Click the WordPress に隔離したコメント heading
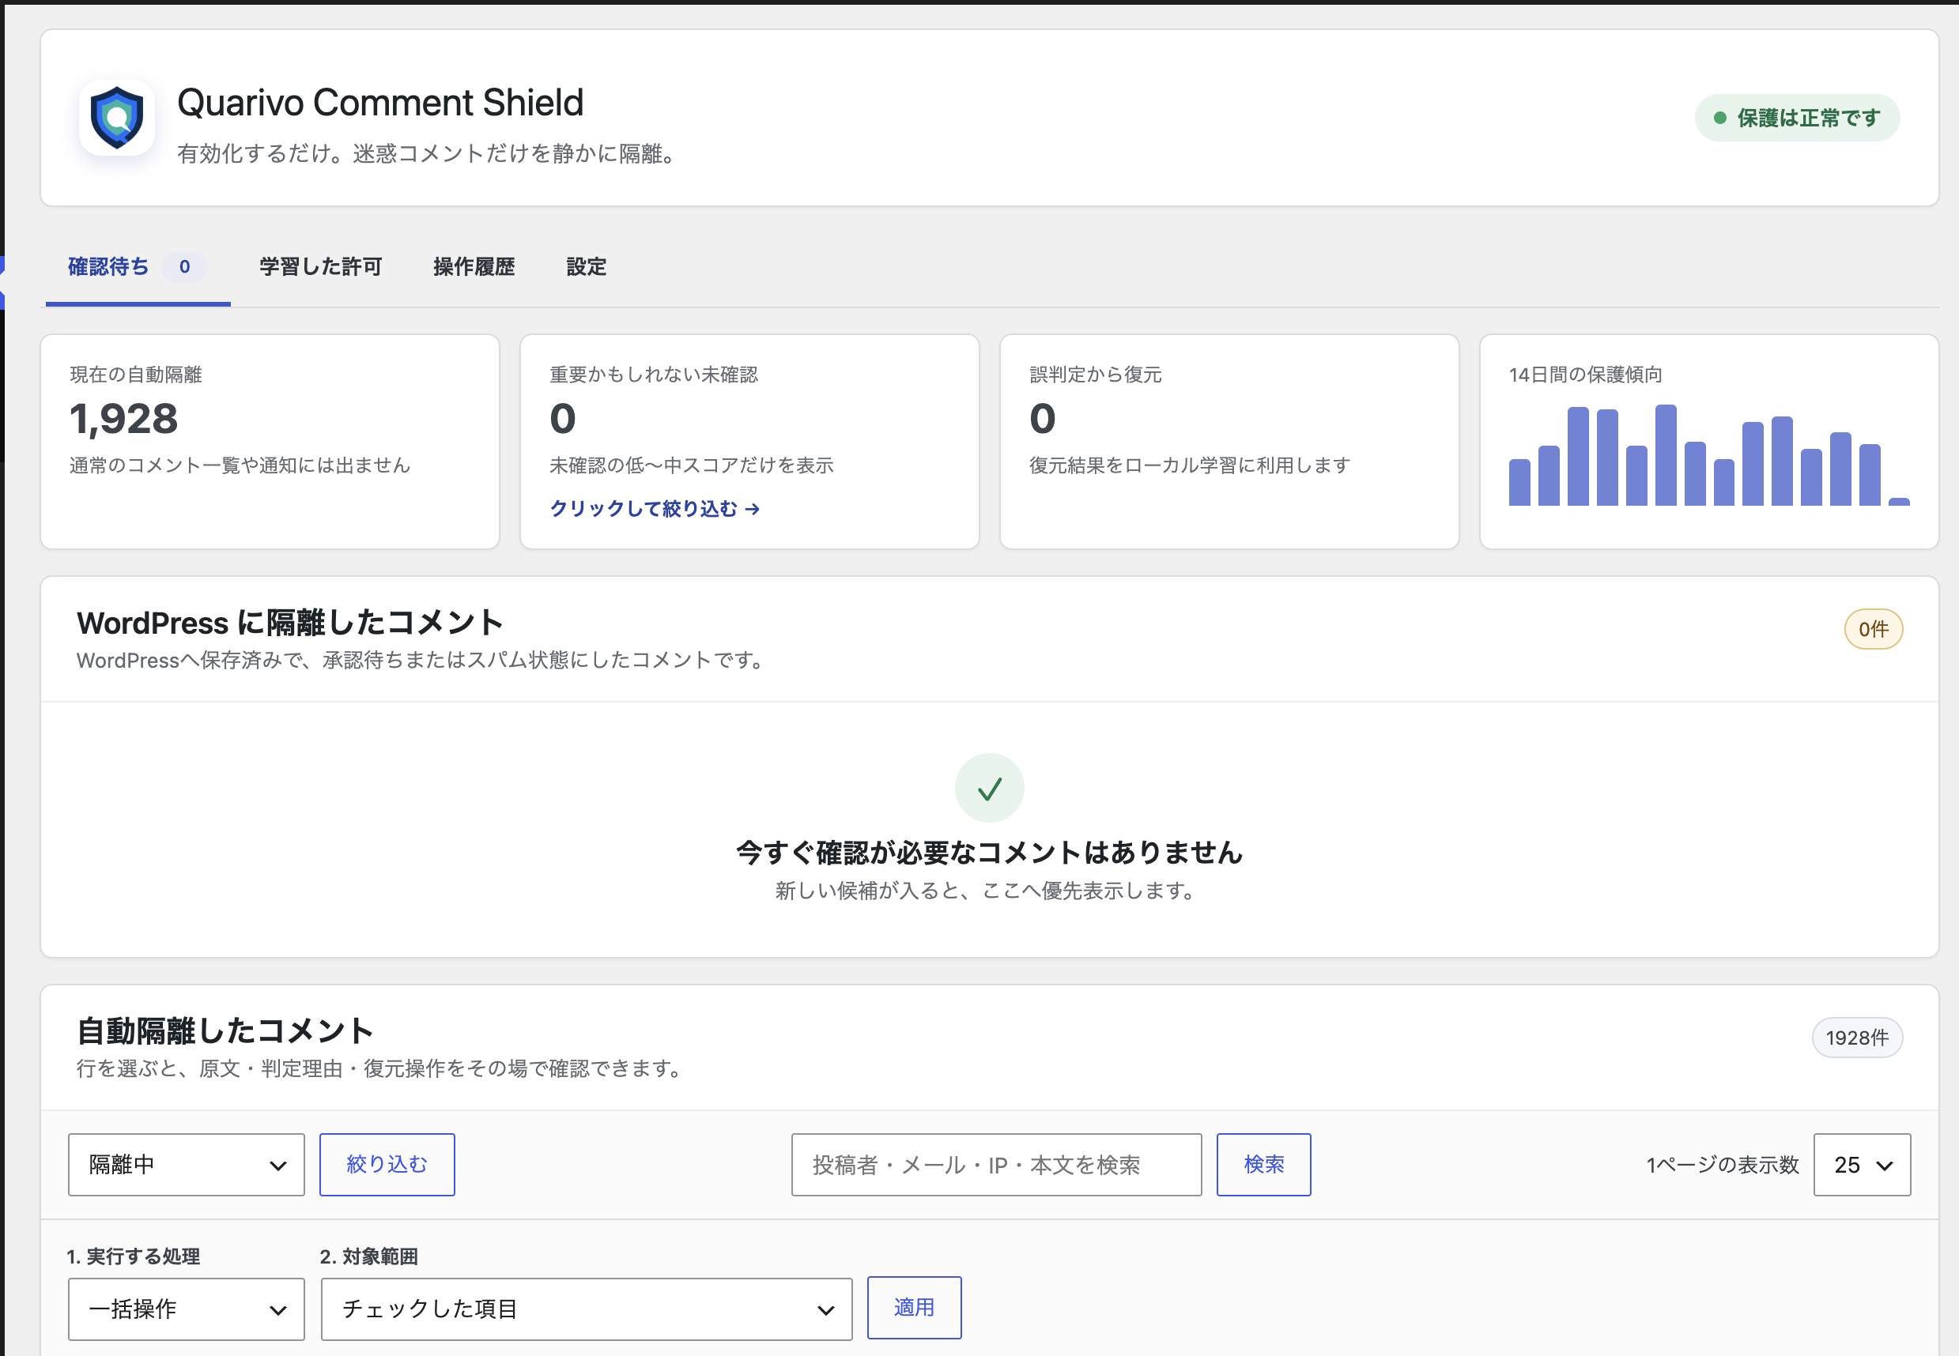 click(290, 623)
